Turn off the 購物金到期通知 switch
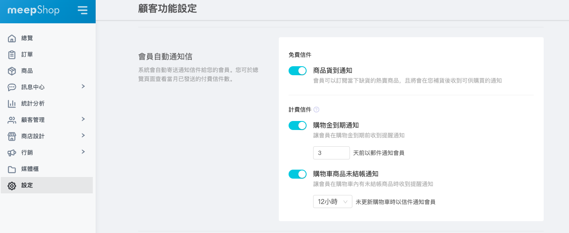Screen dimensions: 569x233 [298, 125]
